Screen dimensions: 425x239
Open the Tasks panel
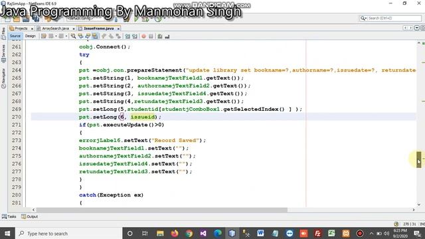tap(9, 216)
